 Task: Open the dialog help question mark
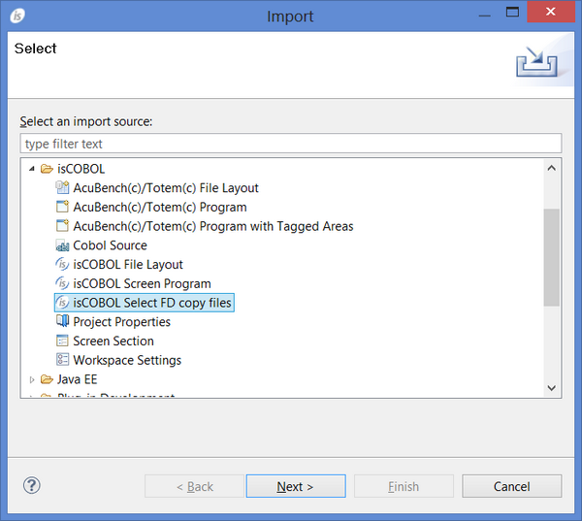pos(31,486)
